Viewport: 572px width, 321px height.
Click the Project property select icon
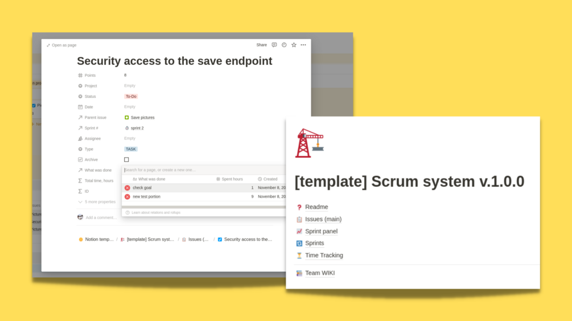80,86
